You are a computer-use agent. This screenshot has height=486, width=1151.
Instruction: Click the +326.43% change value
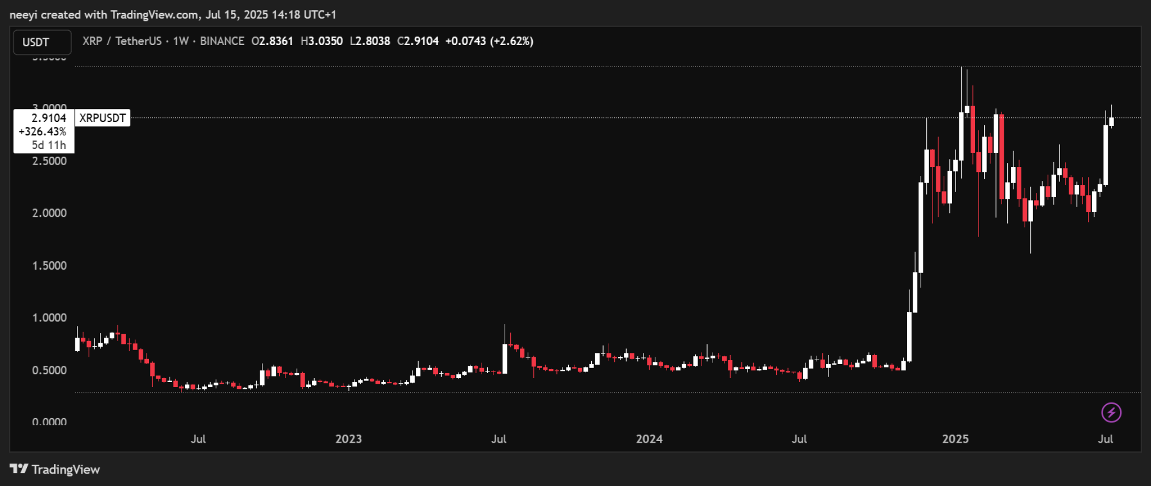point(43,131)
